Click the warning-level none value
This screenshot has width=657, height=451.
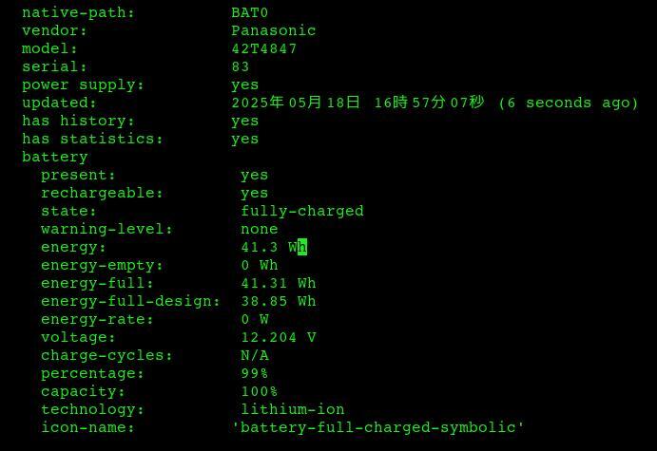tap(260, 229)
